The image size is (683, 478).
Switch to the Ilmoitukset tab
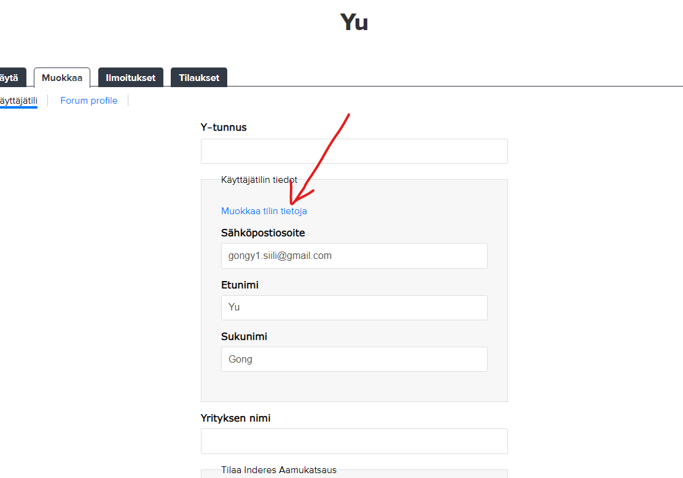[x=130, y=78]
